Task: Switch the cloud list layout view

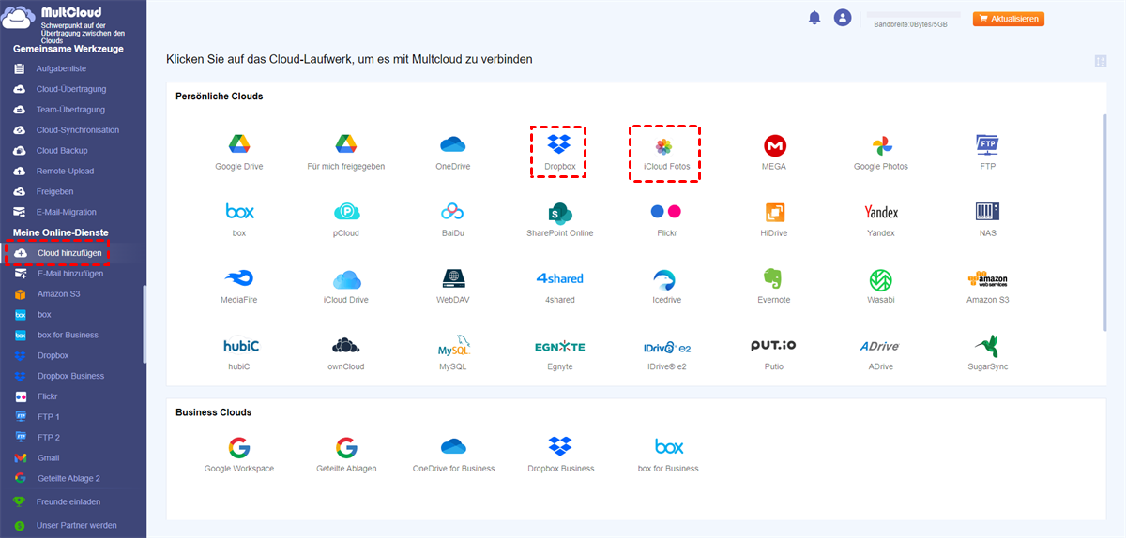Action: coord(1101,61)
